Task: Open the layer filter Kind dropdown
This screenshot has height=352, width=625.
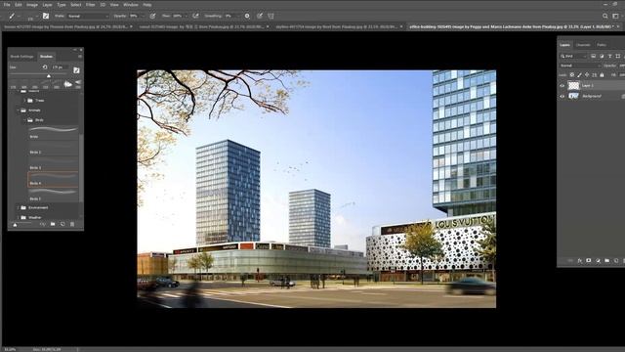Action: point(573,56)
